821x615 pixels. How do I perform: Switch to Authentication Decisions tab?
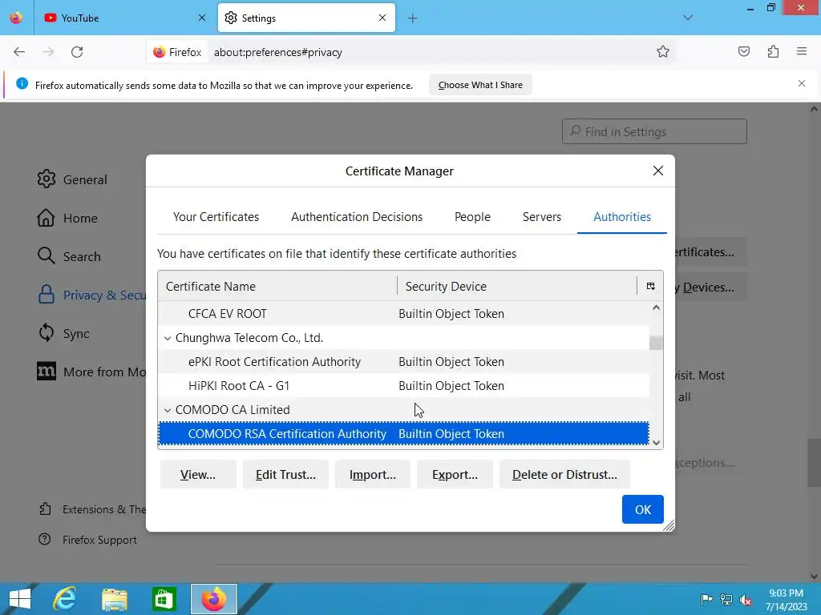pos(357,217)
